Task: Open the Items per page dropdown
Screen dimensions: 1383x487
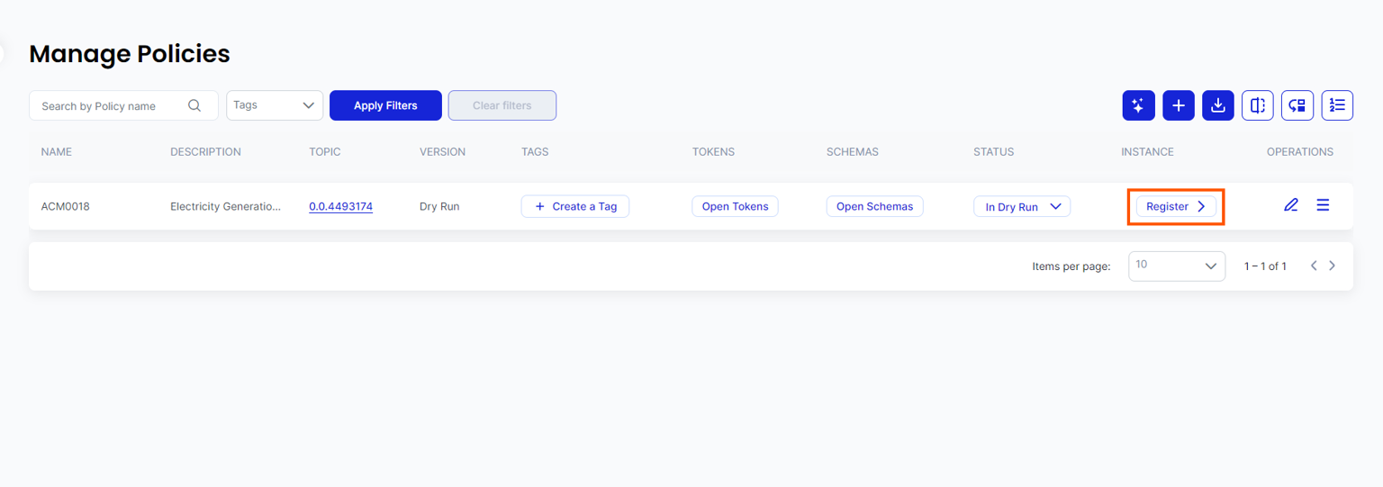Action: click(x=1176, y=266)
